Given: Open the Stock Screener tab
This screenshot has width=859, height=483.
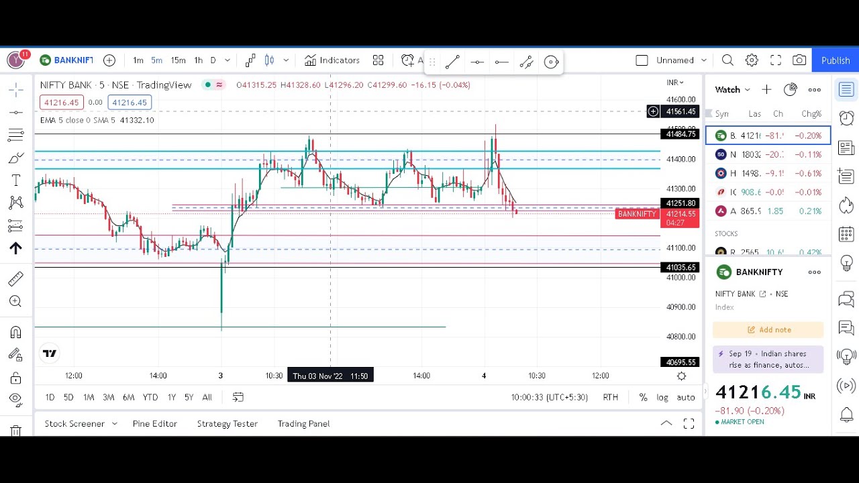Looking at the screenshot, I should pos(74,423).
